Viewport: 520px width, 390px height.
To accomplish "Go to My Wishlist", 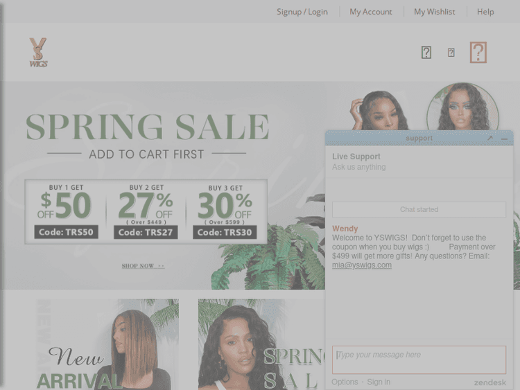I will [435, 12].
